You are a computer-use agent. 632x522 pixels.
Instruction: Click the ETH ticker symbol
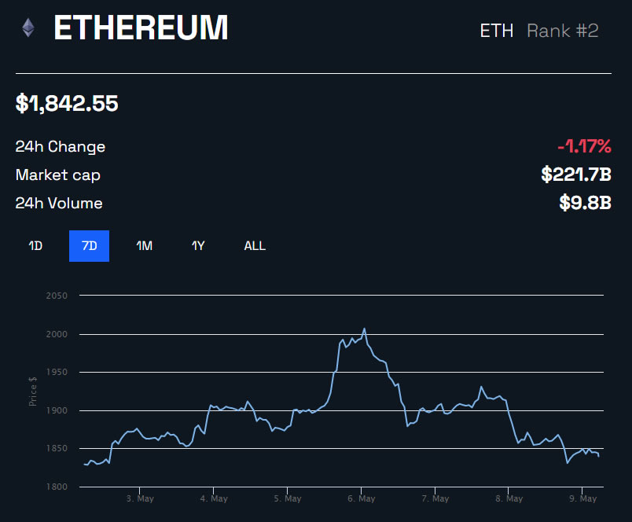496,31
